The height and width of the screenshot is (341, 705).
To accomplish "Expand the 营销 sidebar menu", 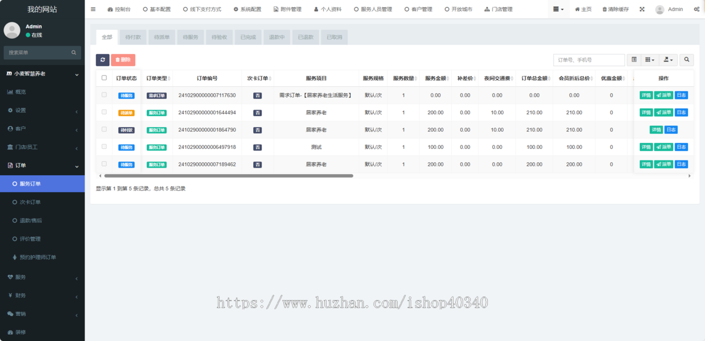I will pyautogui.click(x=42, y=313).
